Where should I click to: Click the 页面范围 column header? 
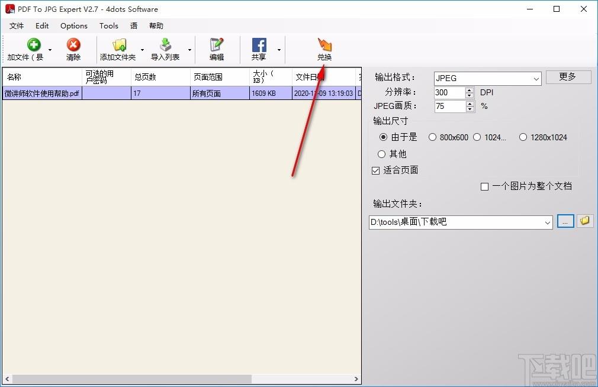pyautogui.click(x=220, y=77)
